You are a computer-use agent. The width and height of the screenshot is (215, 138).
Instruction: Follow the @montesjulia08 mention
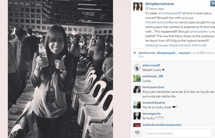[170, 13]
